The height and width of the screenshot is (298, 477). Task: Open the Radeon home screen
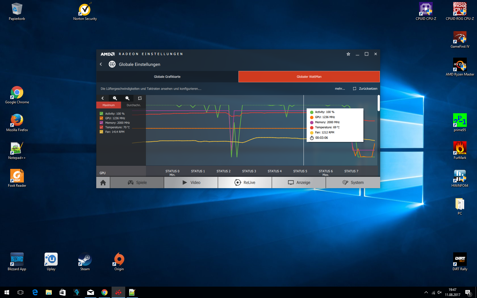pos(103,182)
